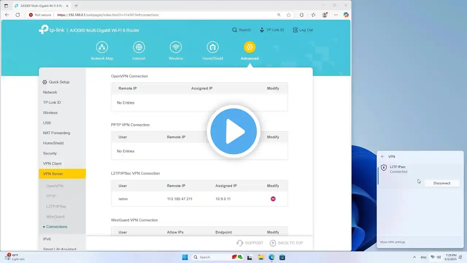This screenshot has width=467, height=263.
Task: Click the browser back arrow
Action: [x=7, y=15]
